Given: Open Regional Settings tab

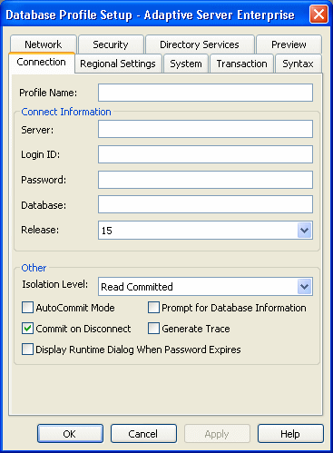Looking at the screenshot, I should pos(118,64).
